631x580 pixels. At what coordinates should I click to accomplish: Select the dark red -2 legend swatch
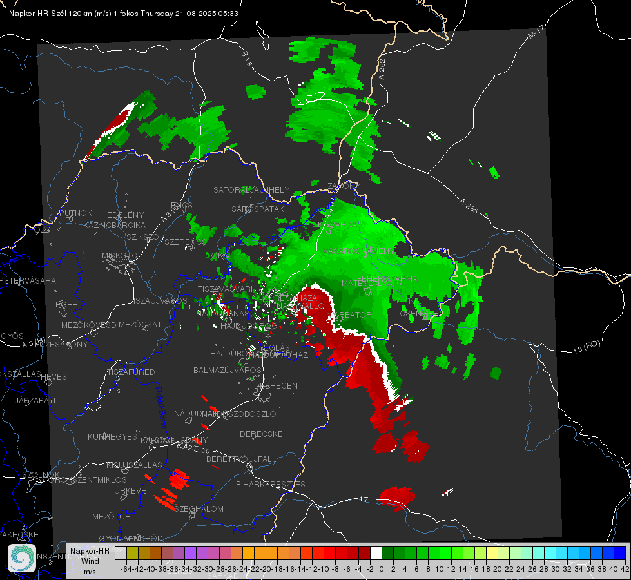pyautogui.click(x=365, y=553)
